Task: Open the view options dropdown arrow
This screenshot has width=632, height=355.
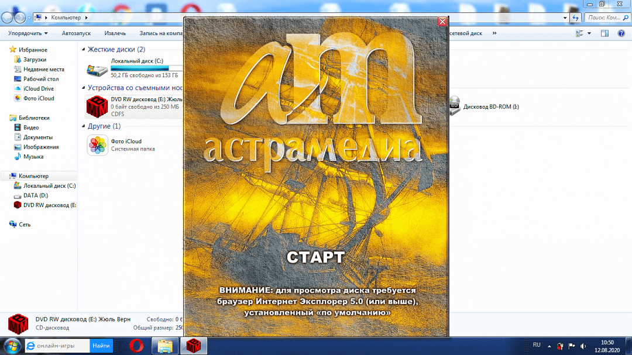Action: click(589, 33)
